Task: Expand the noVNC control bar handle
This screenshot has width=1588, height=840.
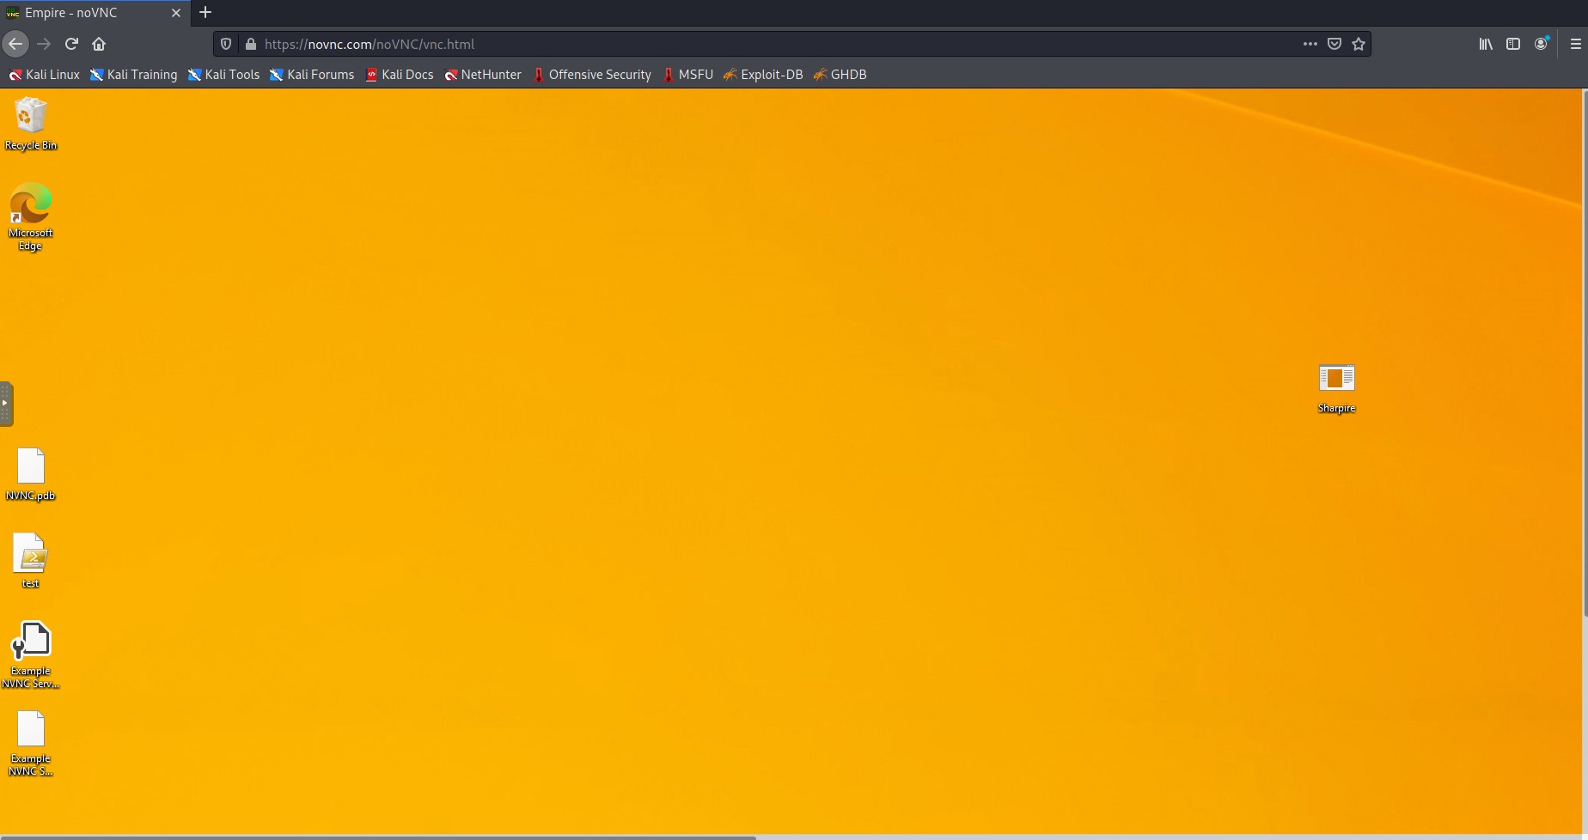Action: [x=6, y=403]
